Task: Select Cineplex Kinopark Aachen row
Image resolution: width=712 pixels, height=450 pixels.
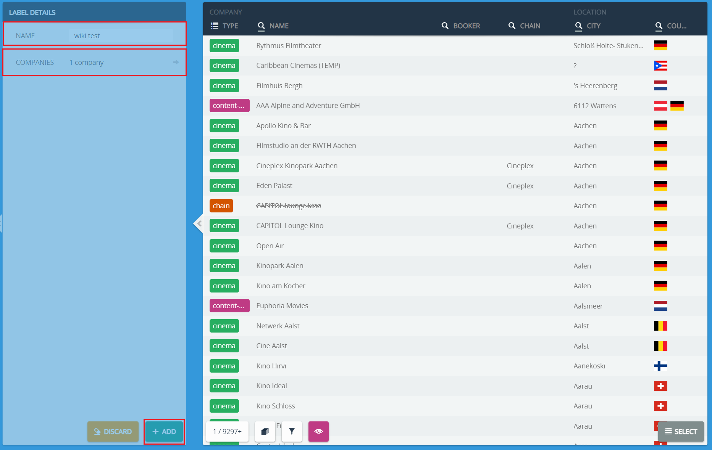Action: click(x=455, y=166)
